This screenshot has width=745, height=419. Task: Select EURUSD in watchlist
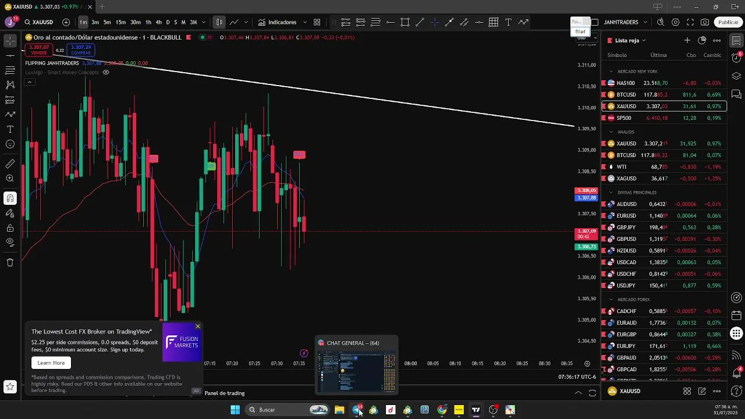[664, 216]
